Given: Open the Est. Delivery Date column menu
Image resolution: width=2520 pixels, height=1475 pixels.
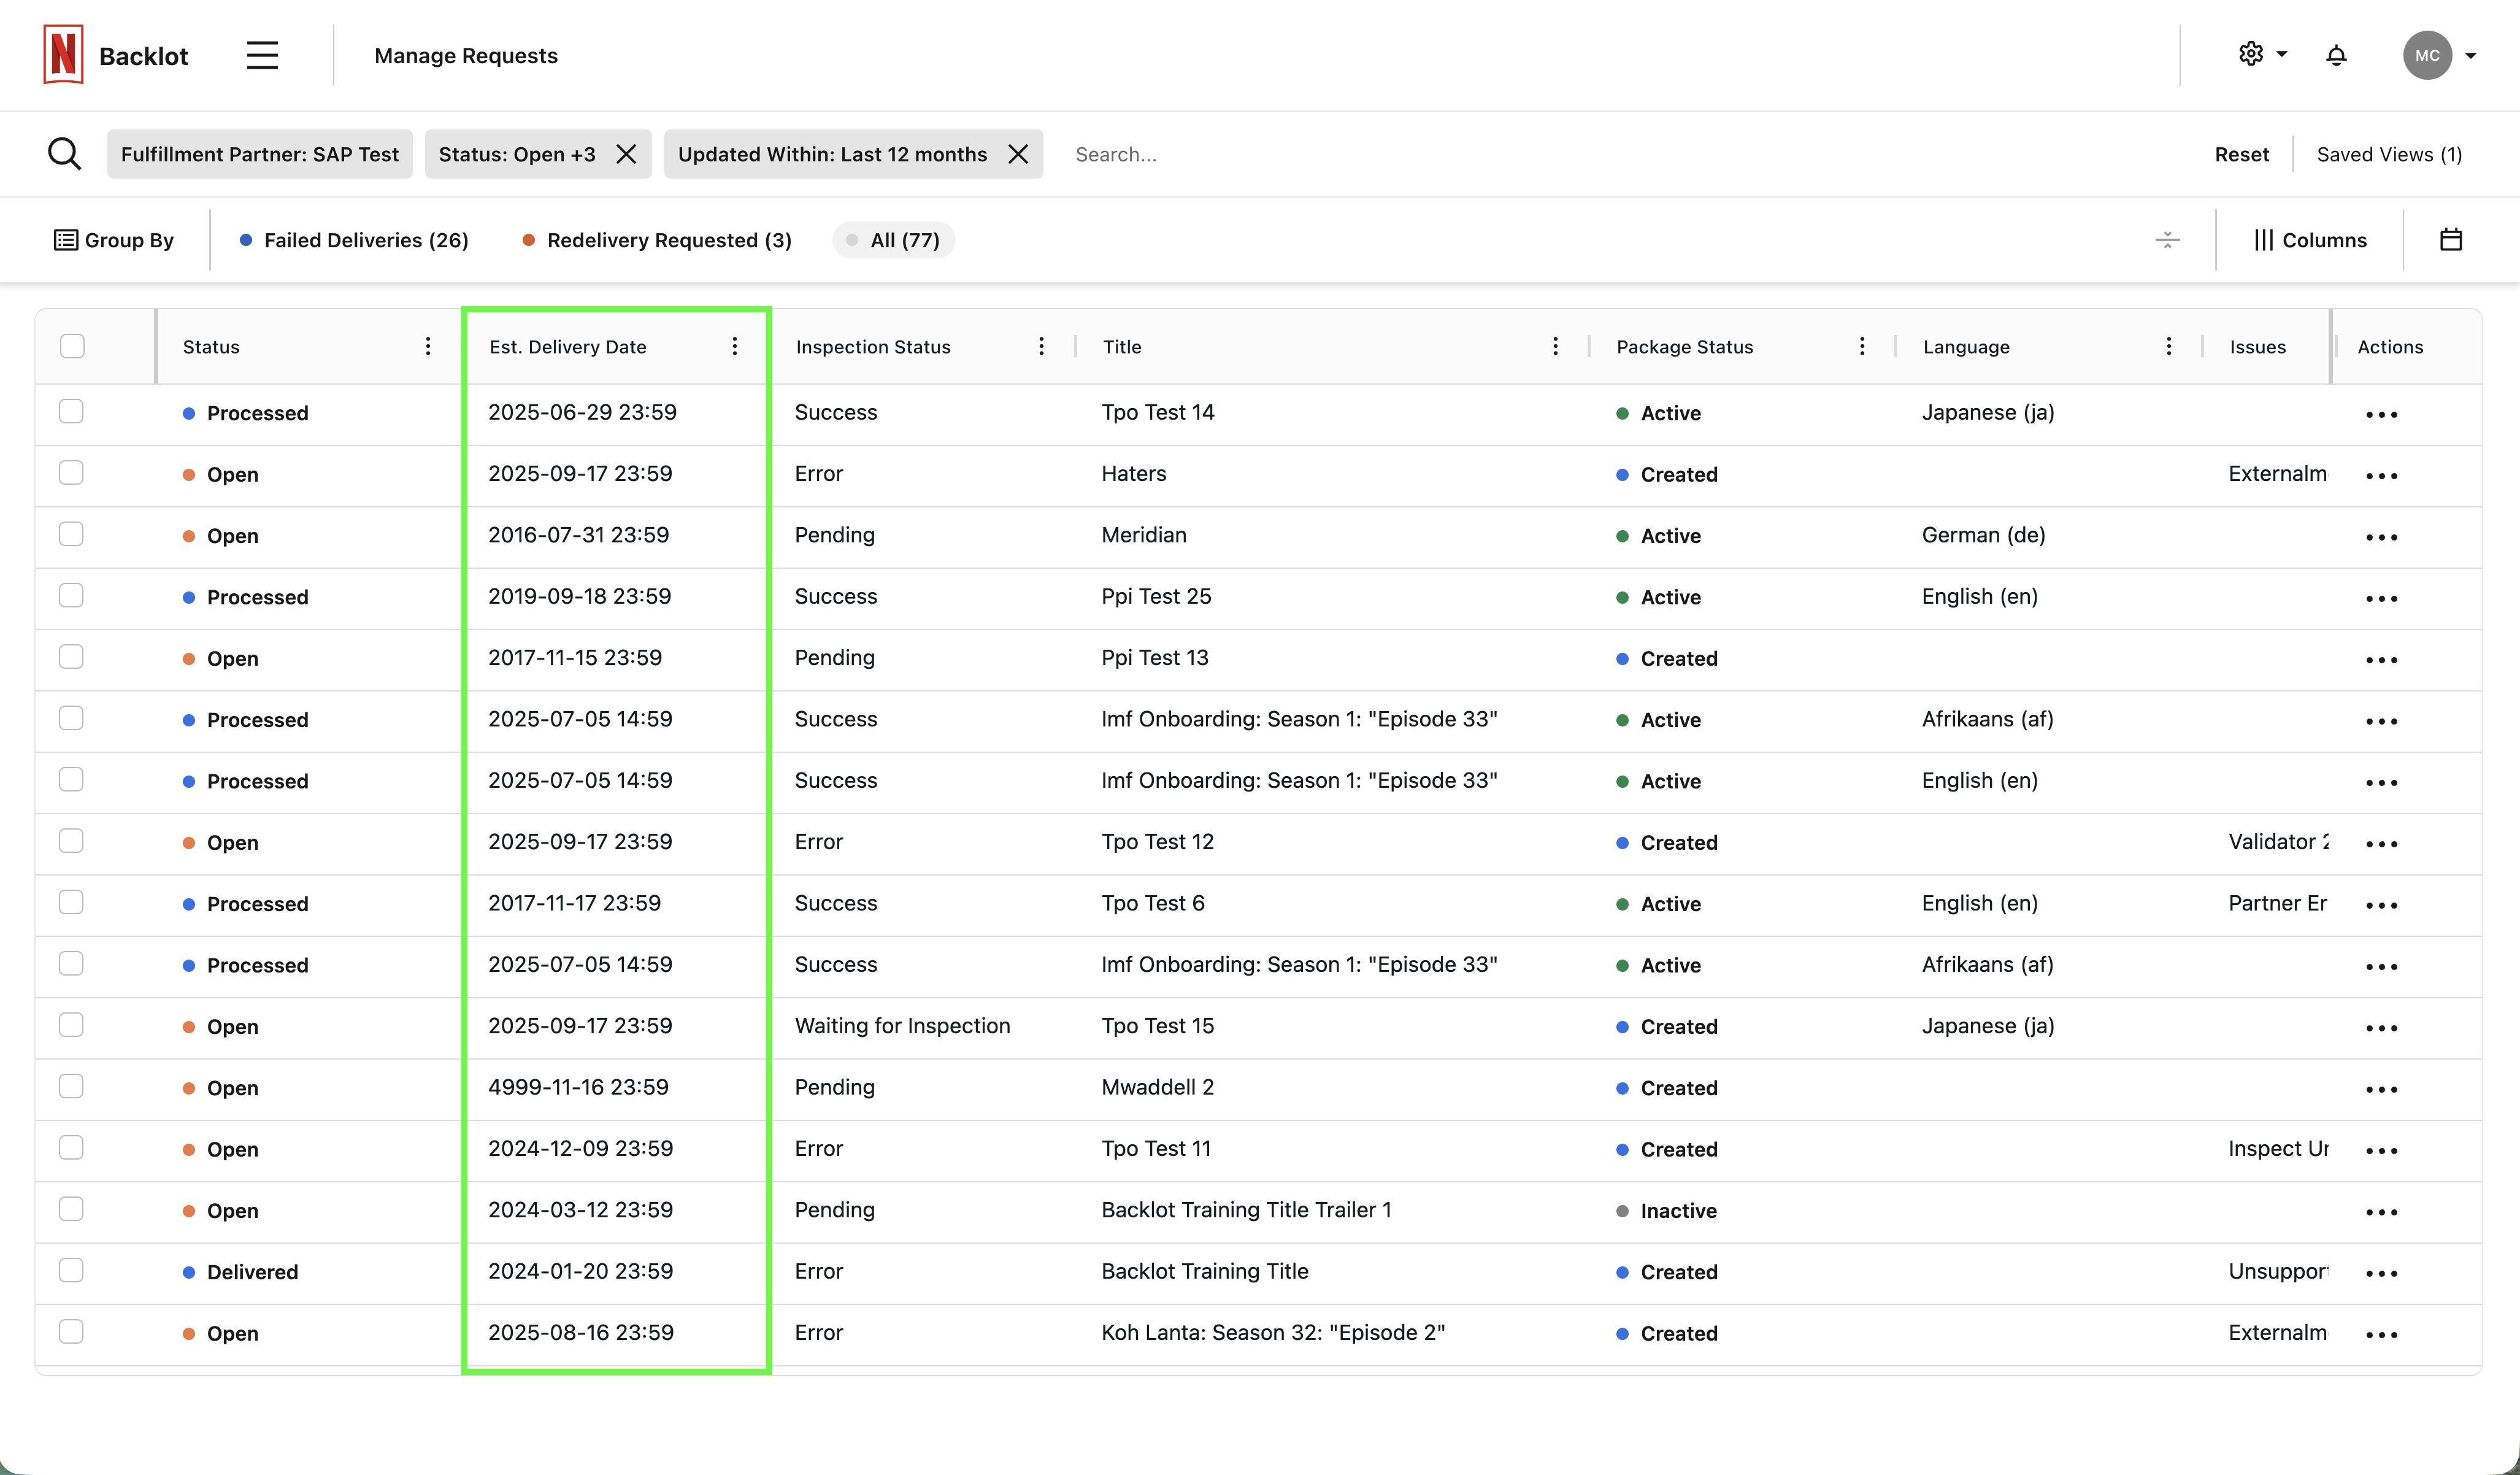Looking at the screenshot, I should click(x=735, y=346).
